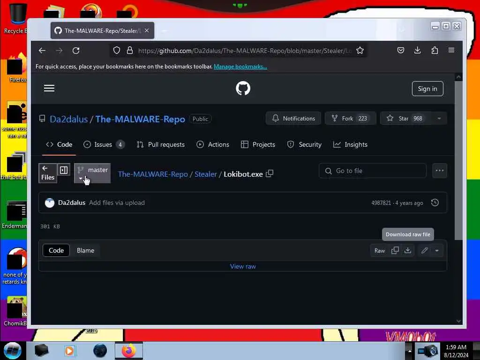Open Firefox from the taskbar
The image size is (480, 360).
point(129,351)
